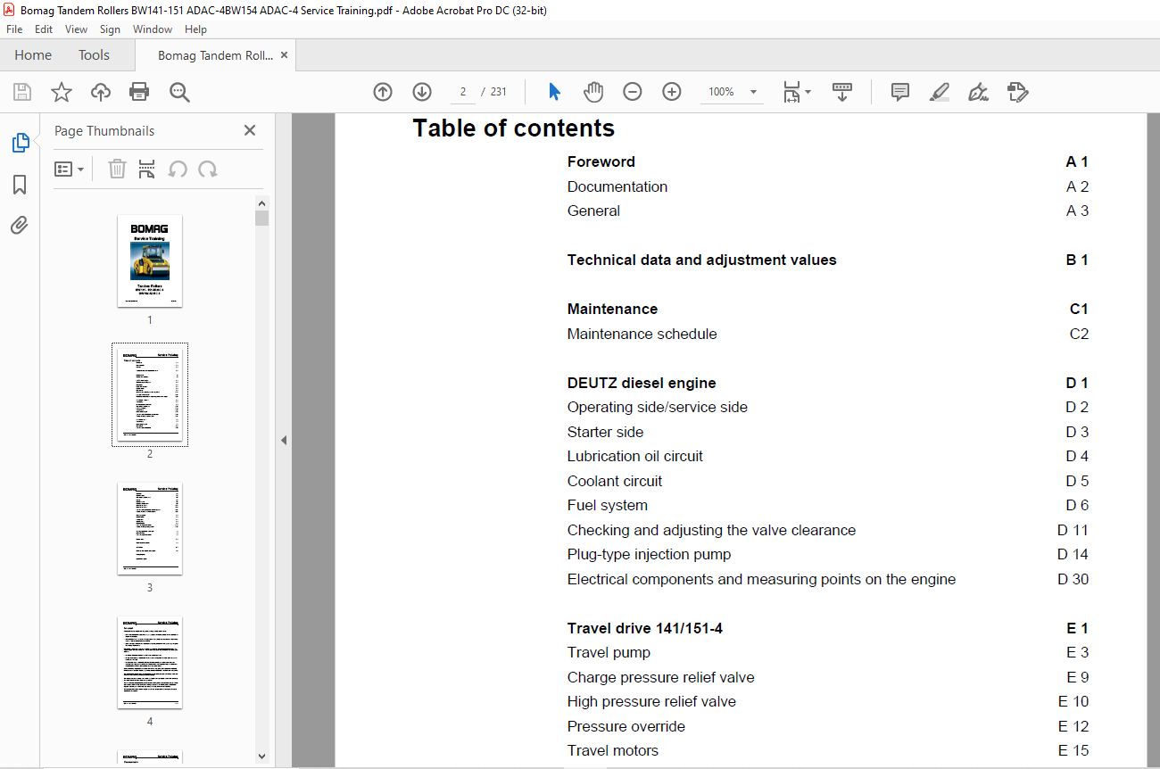
Task: Close the Page Thumbnails panel
Action: [250, 130]
